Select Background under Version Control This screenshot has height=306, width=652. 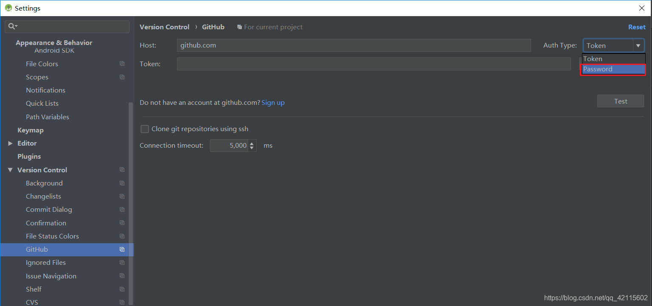click(x=44, y=183)
